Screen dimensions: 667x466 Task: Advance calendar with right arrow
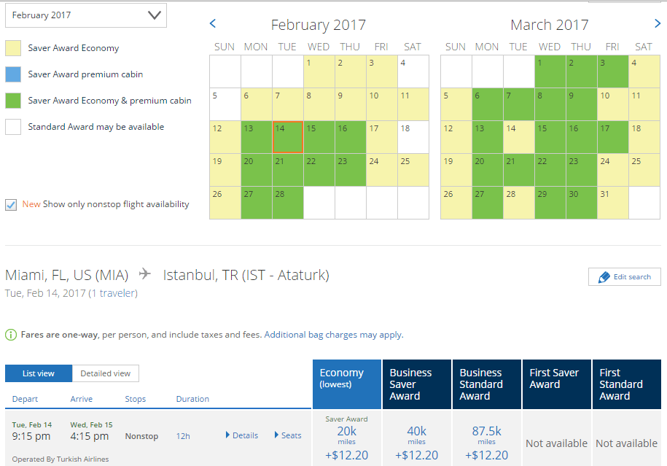[658, 24]
